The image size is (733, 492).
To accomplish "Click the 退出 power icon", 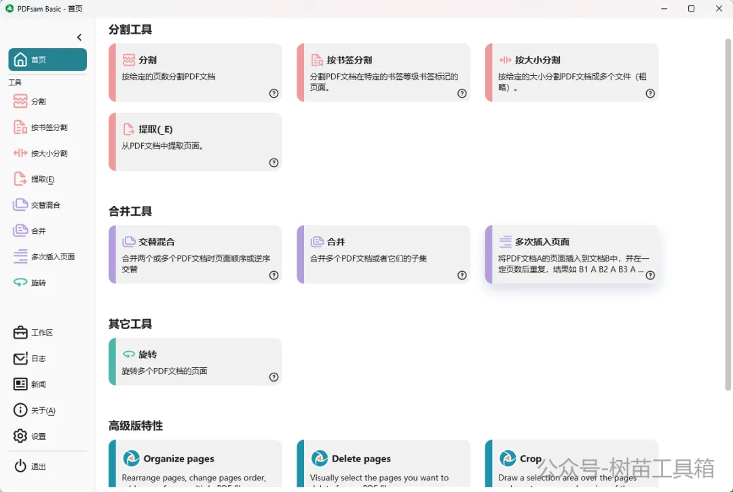I will (20, 466).
